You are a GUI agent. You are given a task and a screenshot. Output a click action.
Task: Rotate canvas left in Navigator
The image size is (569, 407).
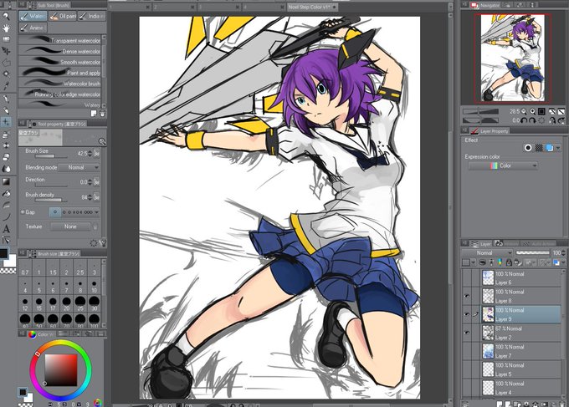tap(524, 120)
